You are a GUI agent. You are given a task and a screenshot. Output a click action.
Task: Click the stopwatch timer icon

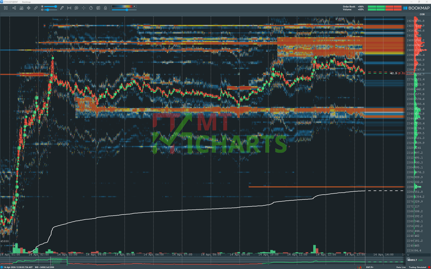tap(91, 8)
